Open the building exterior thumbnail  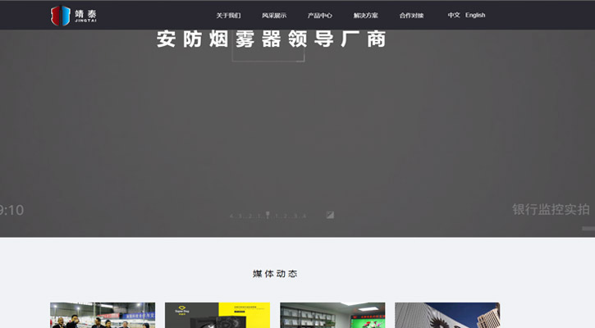tap(447, 316)
